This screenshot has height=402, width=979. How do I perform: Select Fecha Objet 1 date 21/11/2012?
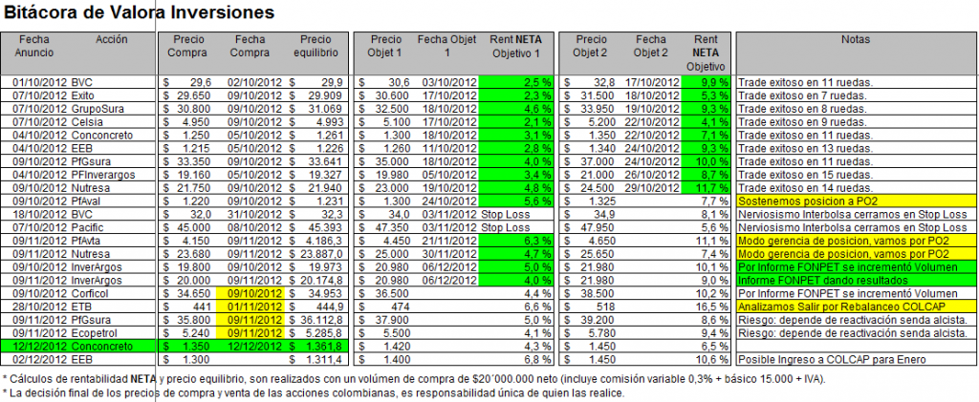[x=449, y=242]
